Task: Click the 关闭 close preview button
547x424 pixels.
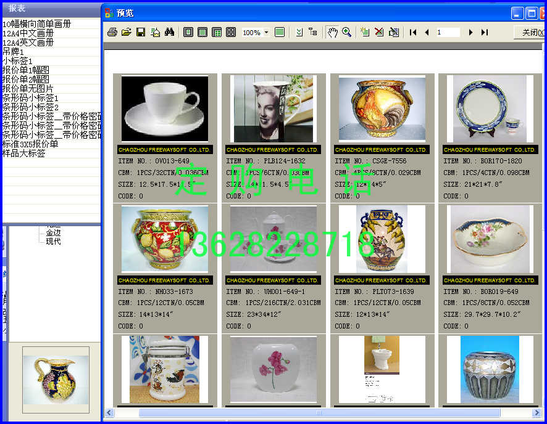Action: 530,33
